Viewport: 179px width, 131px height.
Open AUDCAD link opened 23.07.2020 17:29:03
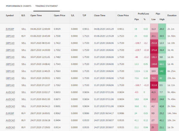coord(10,127)
